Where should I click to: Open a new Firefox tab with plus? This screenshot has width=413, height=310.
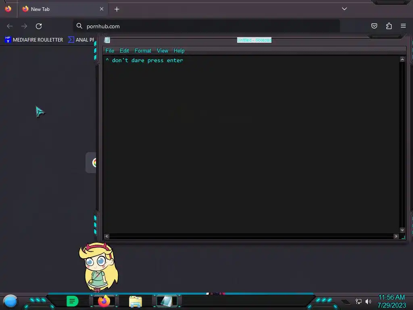point(117,9)
